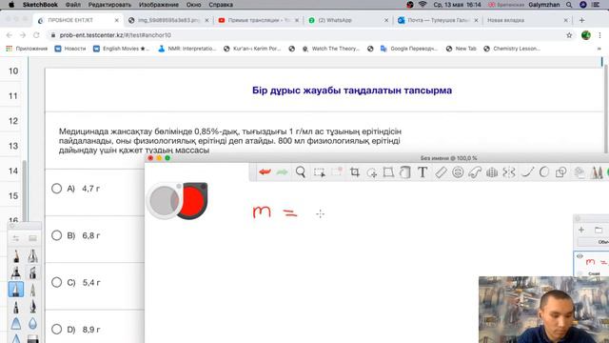Click the green Redo arrow in SketchBook toolbar
609x343 pixels.
(282, 171)
